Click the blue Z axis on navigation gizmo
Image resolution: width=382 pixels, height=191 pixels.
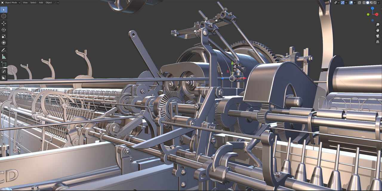[372, 8]
